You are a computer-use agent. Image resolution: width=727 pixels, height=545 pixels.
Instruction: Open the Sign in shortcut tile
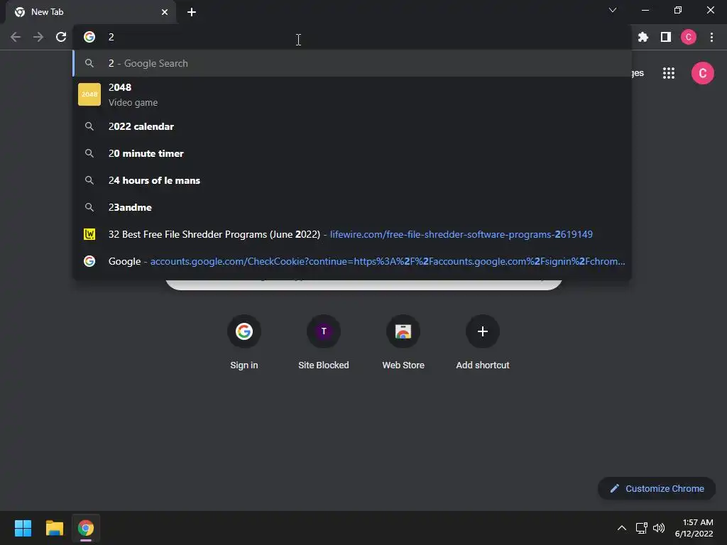pyautogui.click(x=244, y=342)
